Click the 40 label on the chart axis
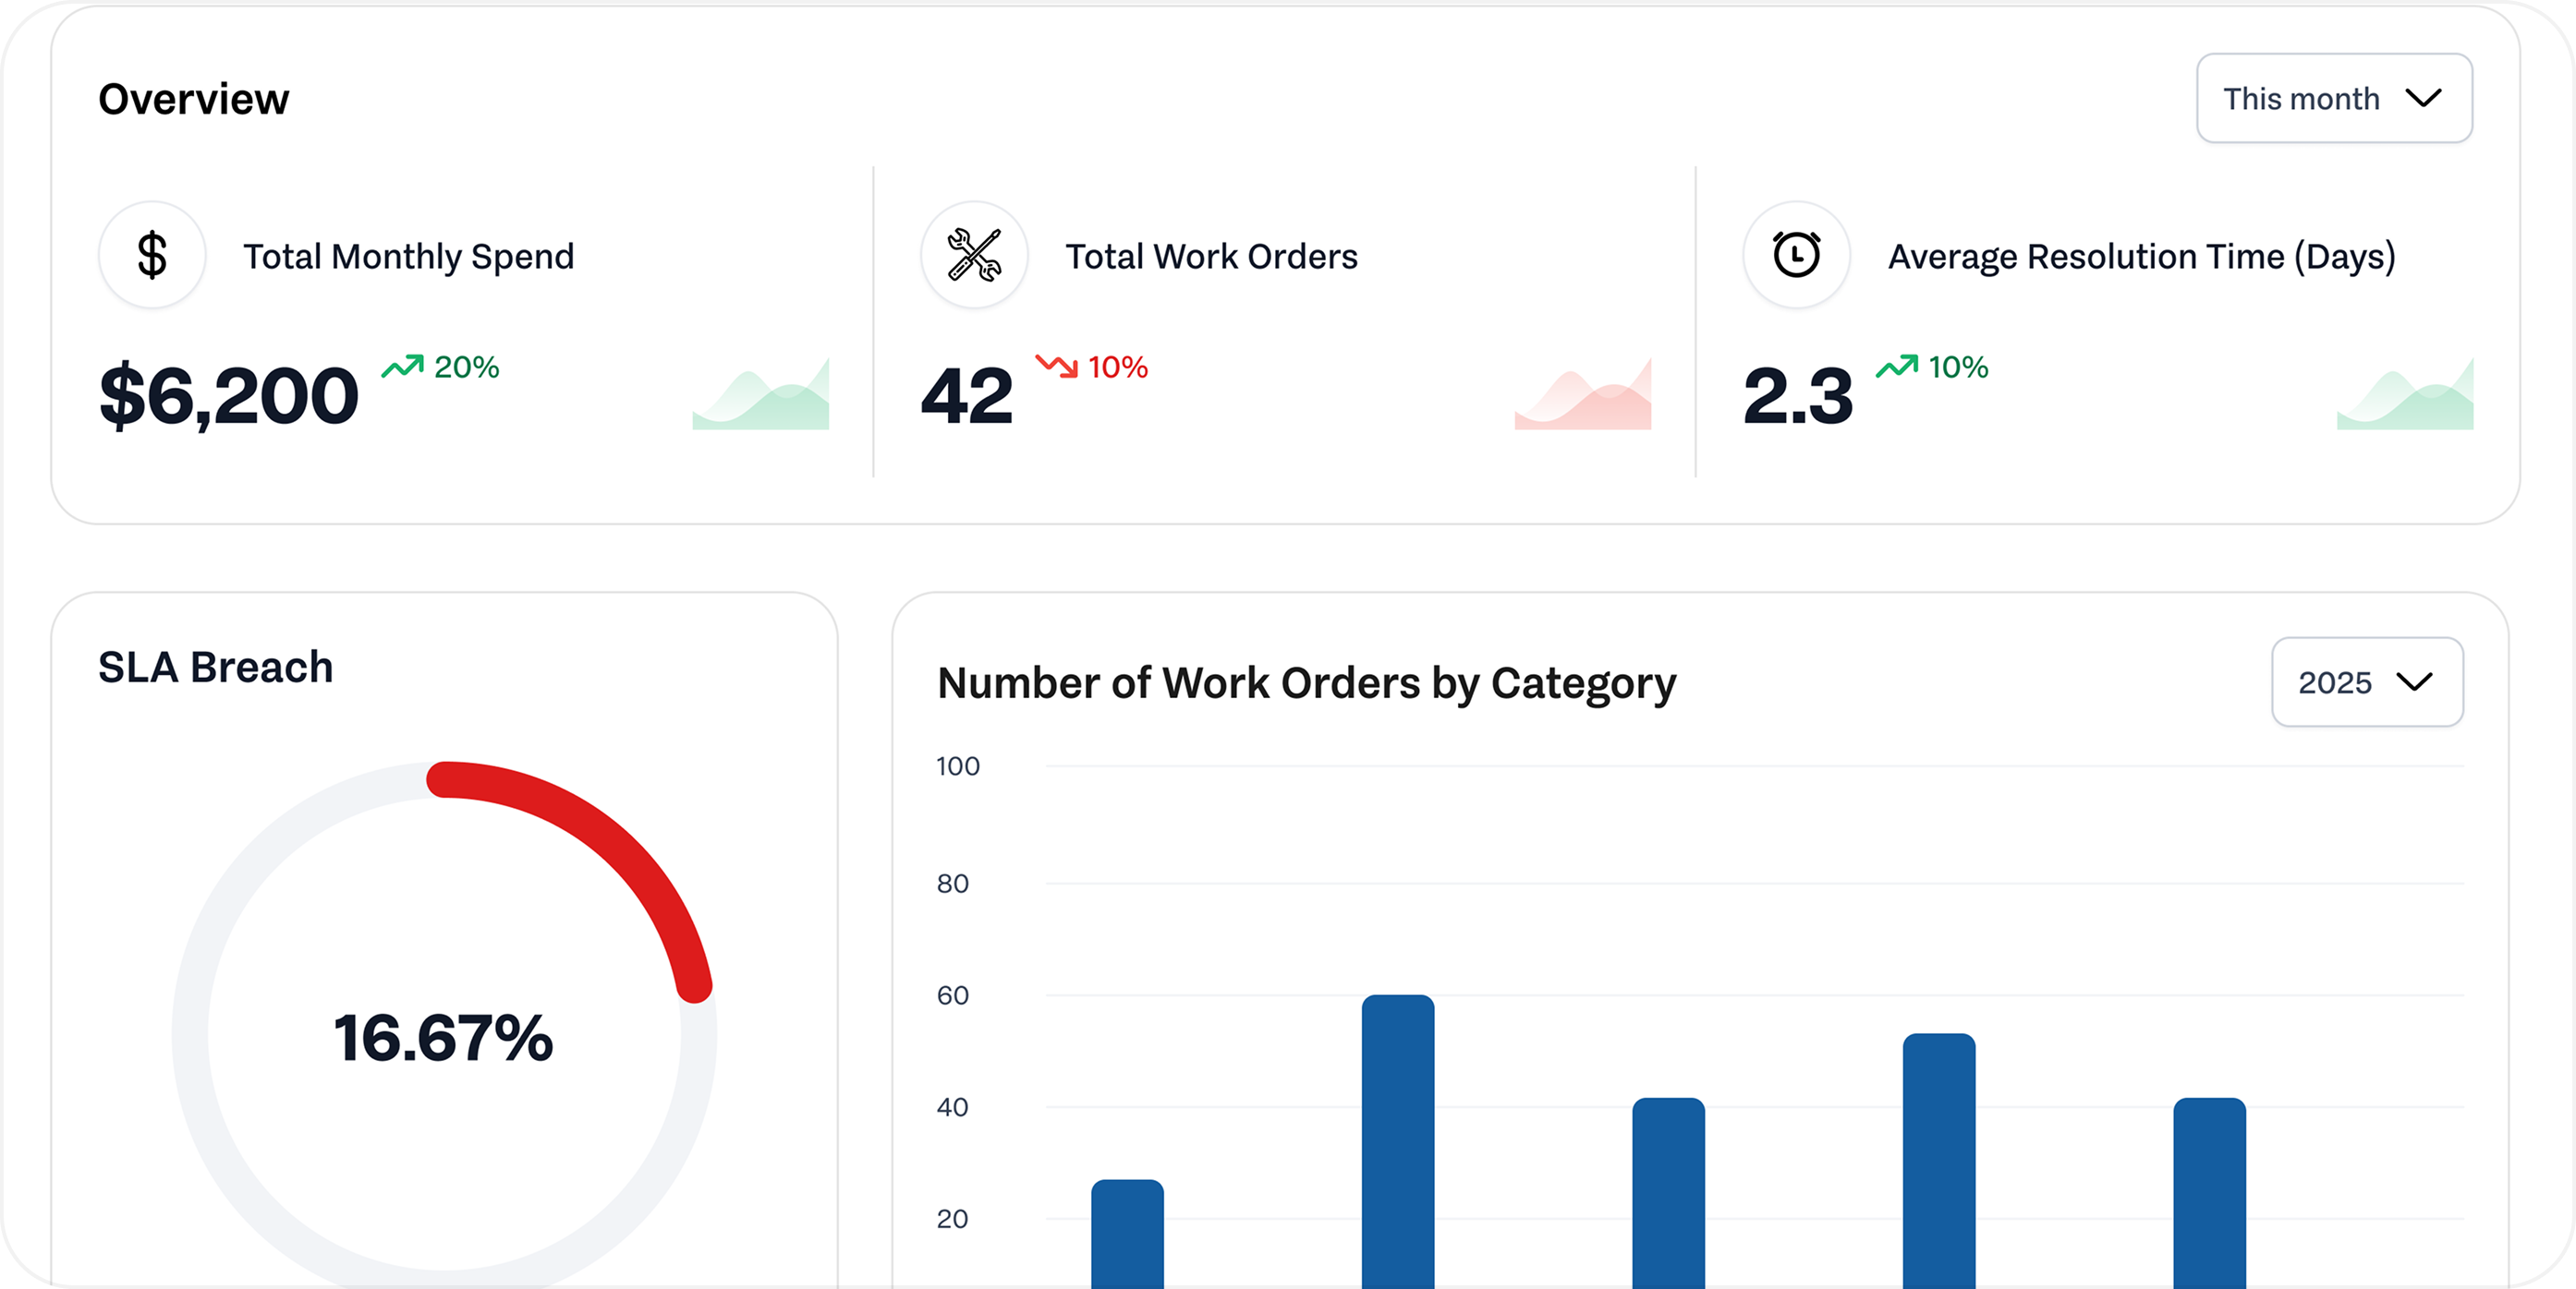Image resolution: width=2576 pixels, height=1289 pixels. point(953,1107)
